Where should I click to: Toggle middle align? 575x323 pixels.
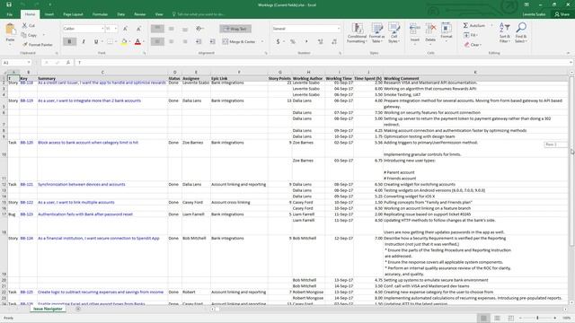click(x=172, y=29)
